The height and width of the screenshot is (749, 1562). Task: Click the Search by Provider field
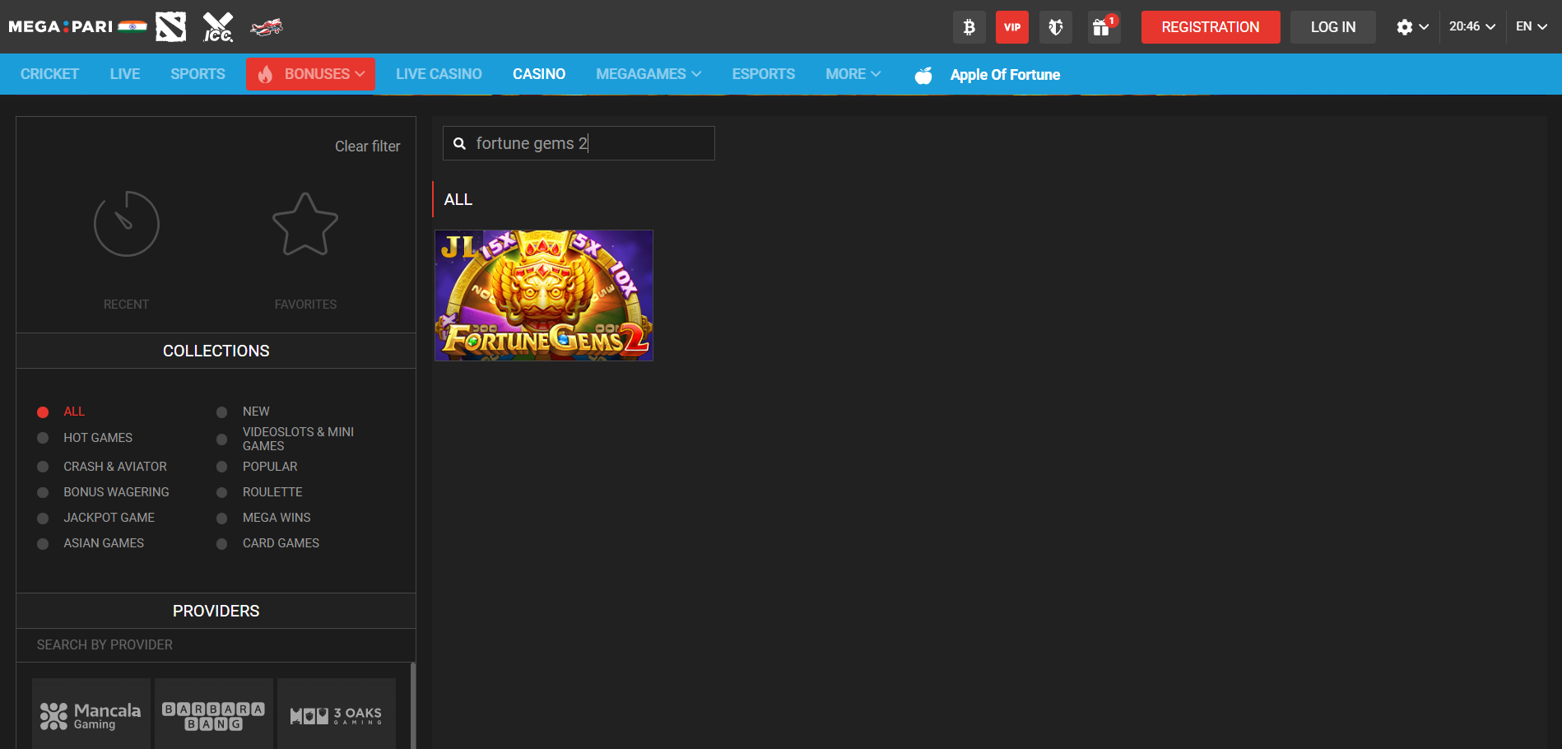[216, 645]
